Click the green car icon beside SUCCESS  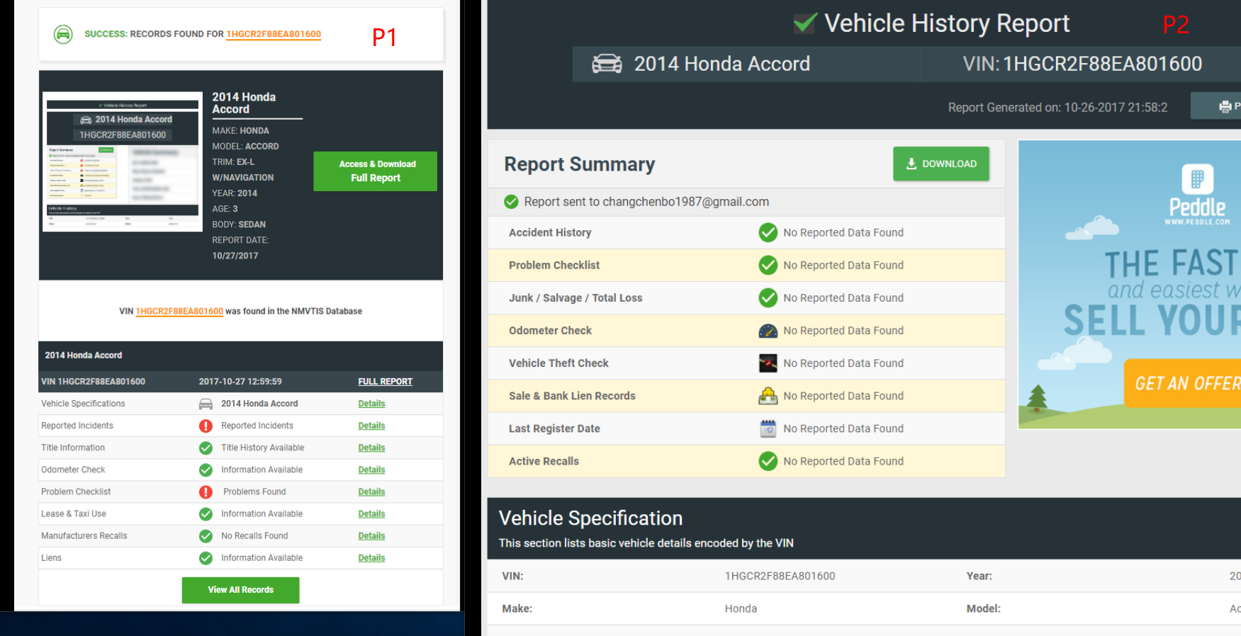63,34
